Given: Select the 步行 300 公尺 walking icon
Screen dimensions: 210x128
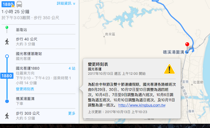Looking at the screenshot, I should point(7,116).
